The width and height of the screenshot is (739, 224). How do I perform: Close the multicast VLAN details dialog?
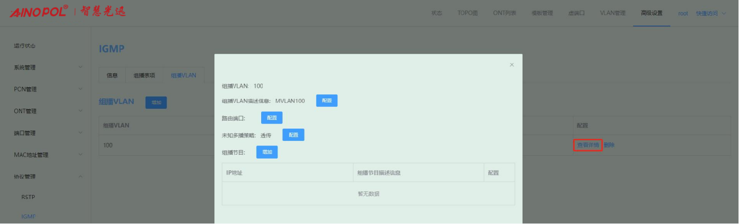(512, 65)
